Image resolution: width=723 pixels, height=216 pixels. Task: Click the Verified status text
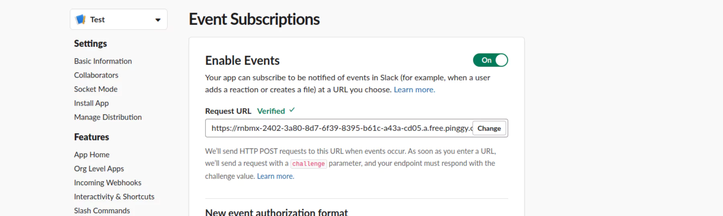271,111
